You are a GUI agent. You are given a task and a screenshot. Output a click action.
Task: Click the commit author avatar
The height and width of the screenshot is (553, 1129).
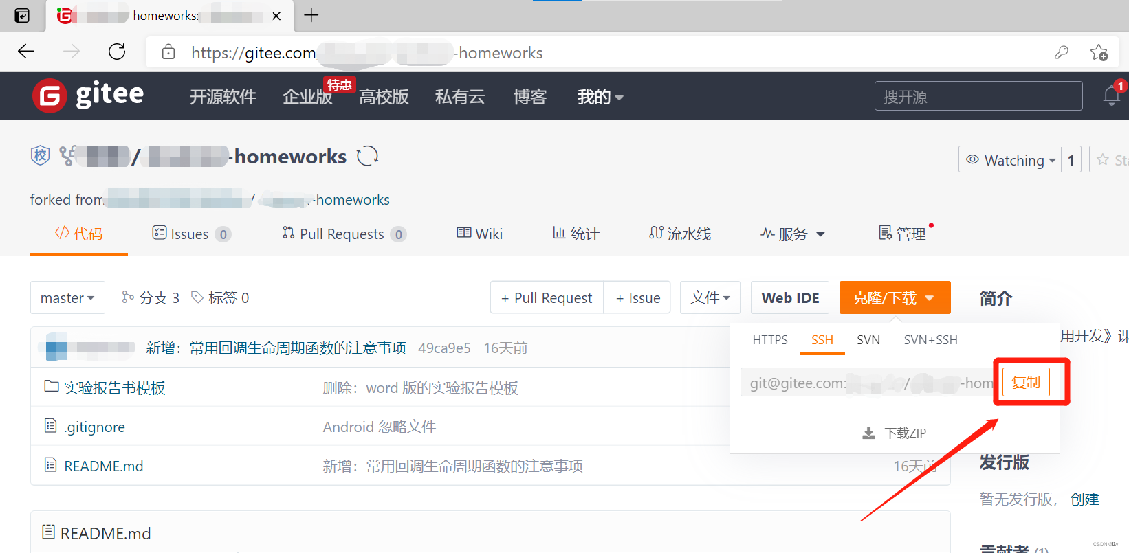56,348
